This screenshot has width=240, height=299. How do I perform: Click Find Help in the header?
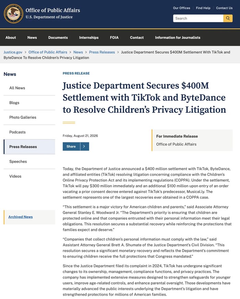203,8
